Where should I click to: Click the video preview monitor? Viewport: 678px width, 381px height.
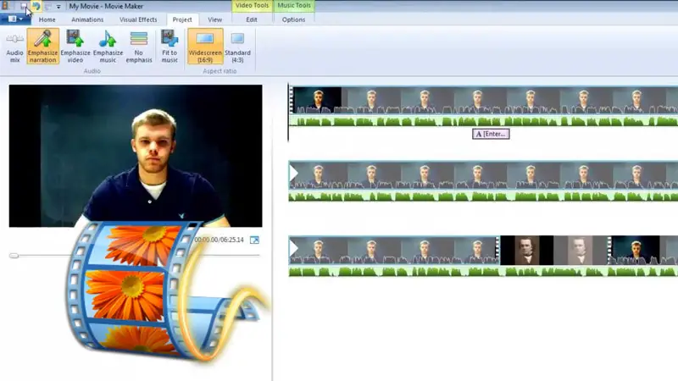(136, 156)
